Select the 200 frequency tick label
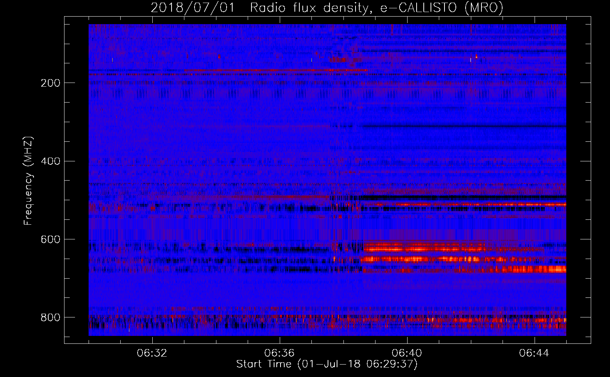Screen dimensions: 610x377 pos(51,83)
